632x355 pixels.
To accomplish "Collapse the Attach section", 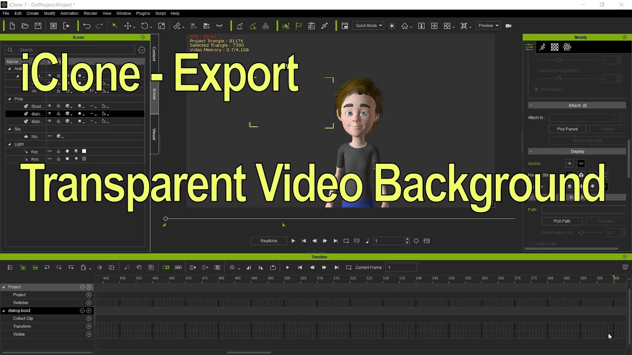I will point(530,105).
